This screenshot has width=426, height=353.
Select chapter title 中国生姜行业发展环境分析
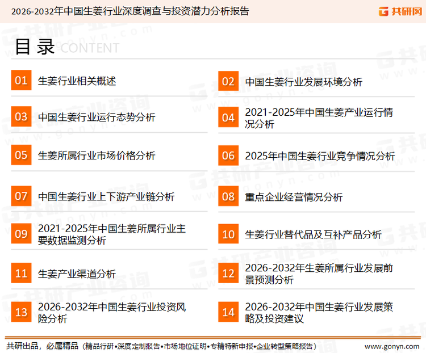point(303,82)
